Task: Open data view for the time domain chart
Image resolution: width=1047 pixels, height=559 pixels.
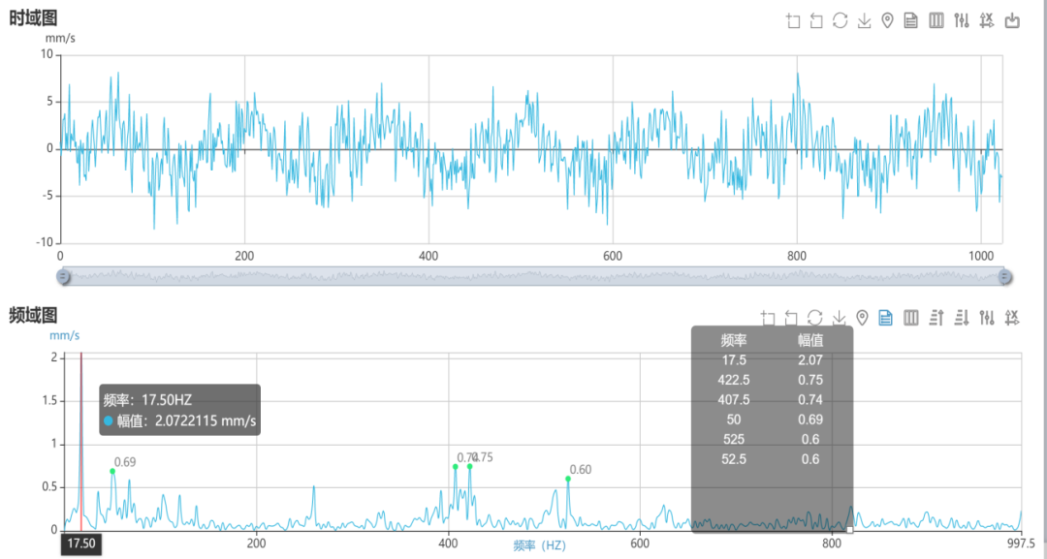Action: pyautogui.click(x=911, y=21)
